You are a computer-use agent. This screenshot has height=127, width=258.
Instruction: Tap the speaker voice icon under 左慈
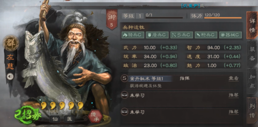10,76
